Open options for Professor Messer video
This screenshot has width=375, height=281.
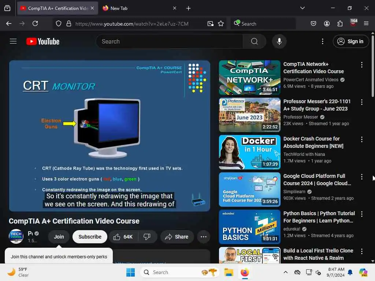point(361,102)
